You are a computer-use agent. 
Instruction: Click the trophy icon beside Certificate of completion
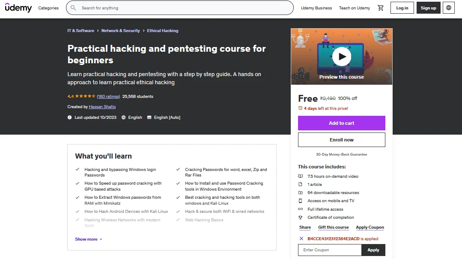(300, 217)
